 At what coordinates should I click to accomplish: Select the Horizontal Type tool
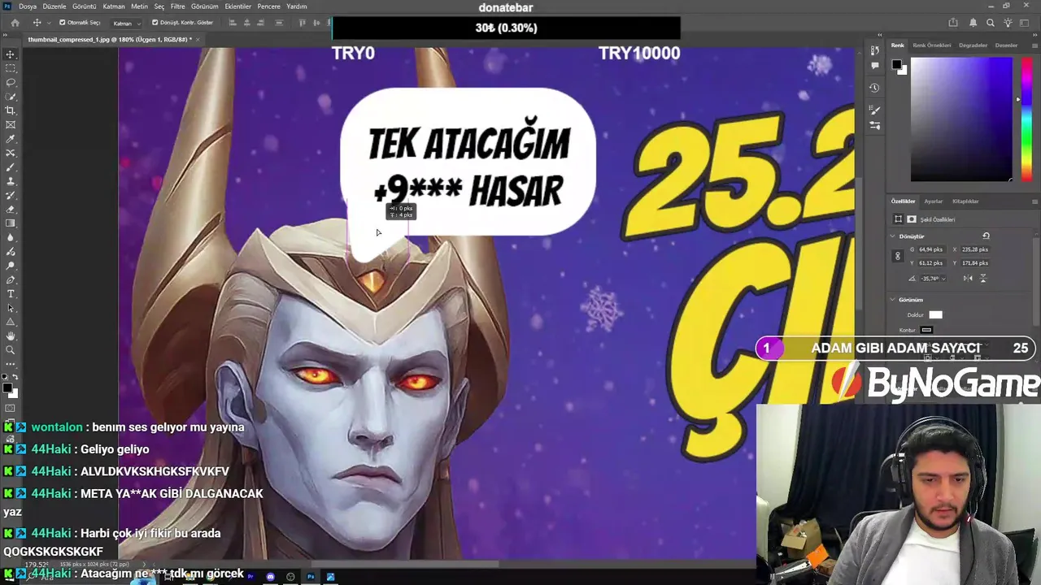[x=11, y=293]
